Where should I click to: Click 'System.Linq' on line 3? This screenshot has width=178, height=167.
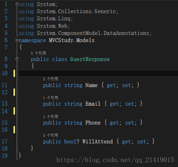[54, 19]
